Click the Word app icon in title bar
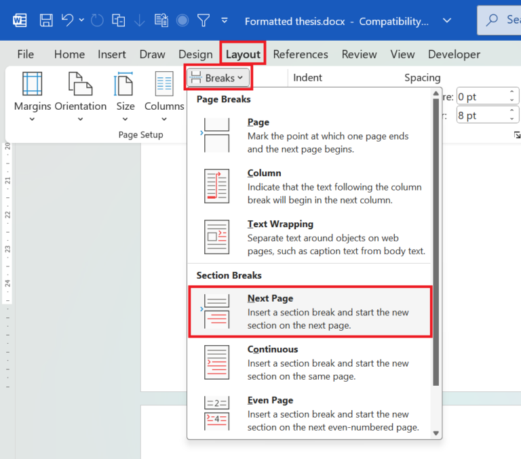The height and width of the screenshot is (459, 521). pyautogui.click(x=20, y=20)
